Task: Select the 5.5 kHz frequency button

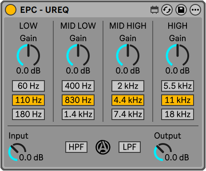Action: pos(178,86)
